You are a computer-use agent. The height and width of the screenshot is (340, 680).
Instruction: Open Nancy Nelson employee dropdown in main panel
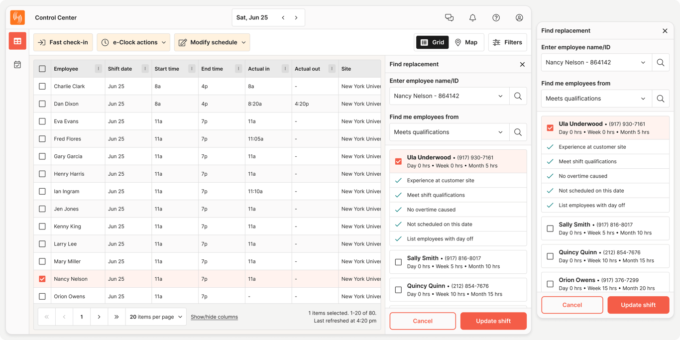pos(450,96)
